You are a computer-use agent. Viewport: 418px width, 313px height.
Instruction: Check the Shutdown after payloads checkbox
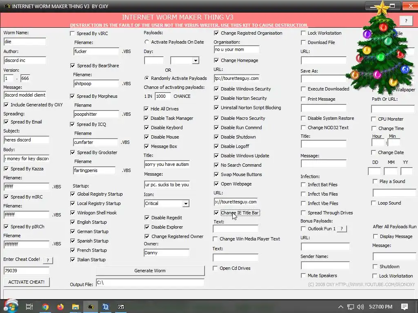375,267
